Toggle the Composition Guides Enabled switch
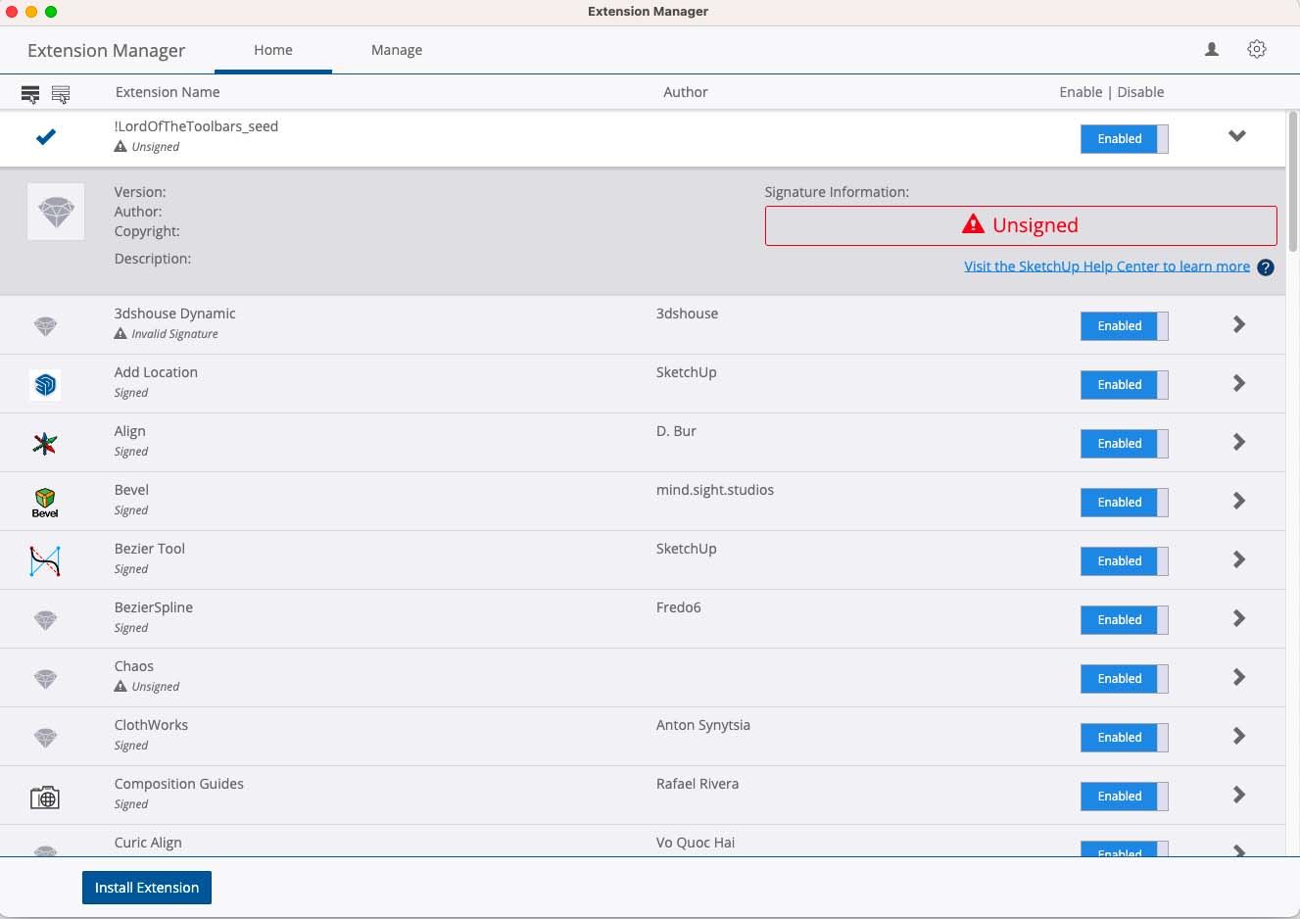This screenshot has height=919, width=1300. [1125, 797]
